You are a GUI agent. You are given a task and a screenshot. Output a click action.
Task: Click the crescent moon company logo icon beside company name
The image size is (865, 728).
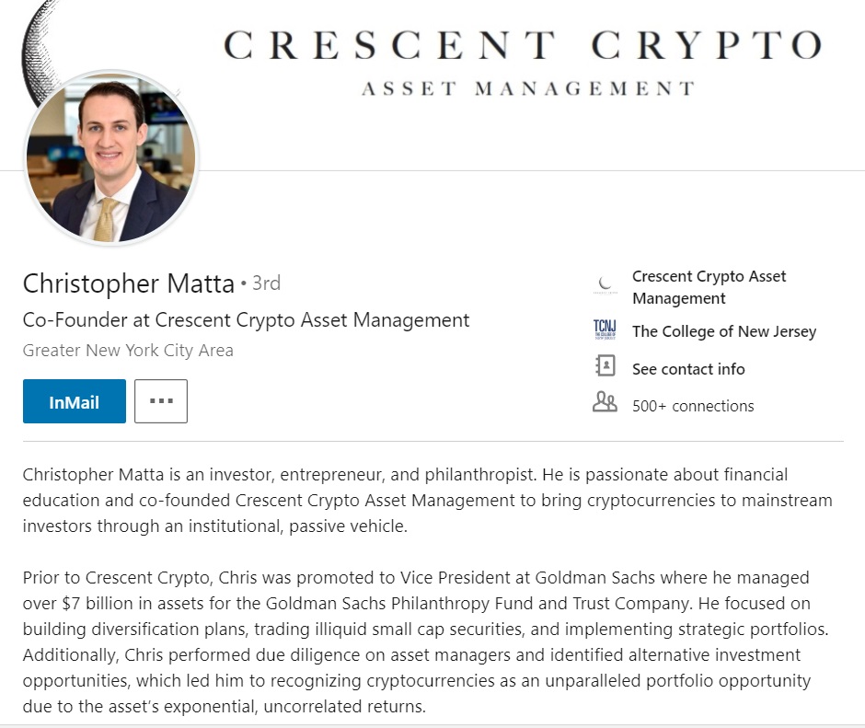point(605,284)
